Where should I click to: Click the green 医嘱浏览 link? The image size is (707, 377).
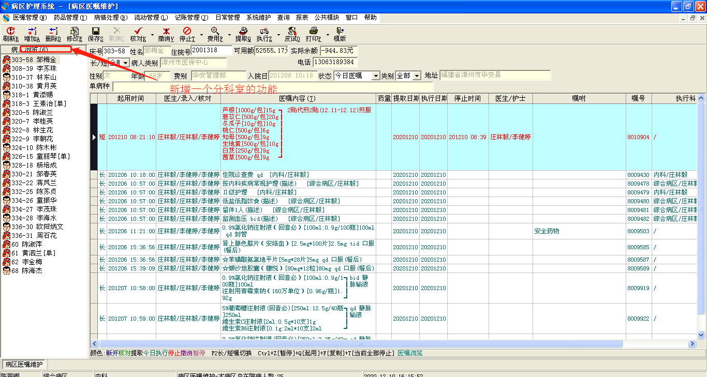coord(410,353)
